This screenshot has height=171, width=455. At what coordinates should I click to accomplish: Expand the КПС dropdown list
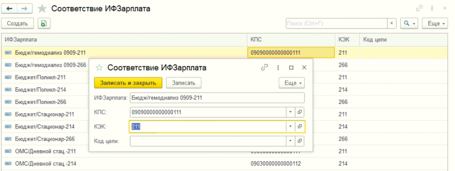coord(291,112)
